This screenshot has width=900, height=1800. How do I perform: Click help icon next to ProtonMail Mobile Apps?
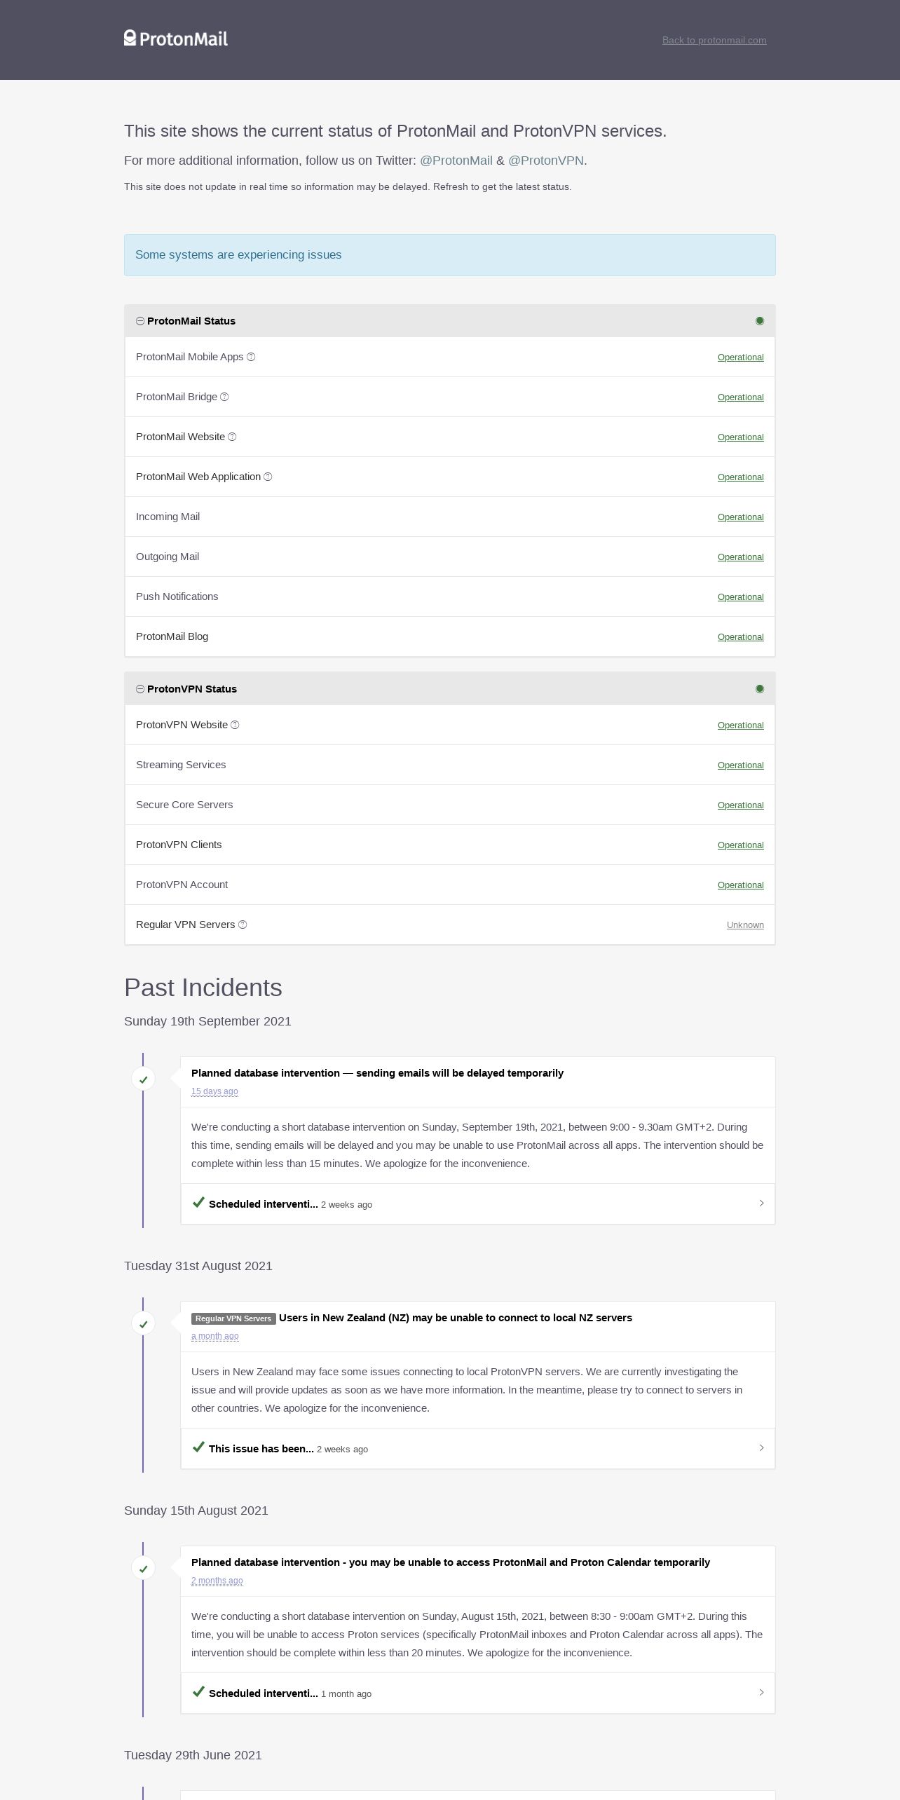click(251, 357)
